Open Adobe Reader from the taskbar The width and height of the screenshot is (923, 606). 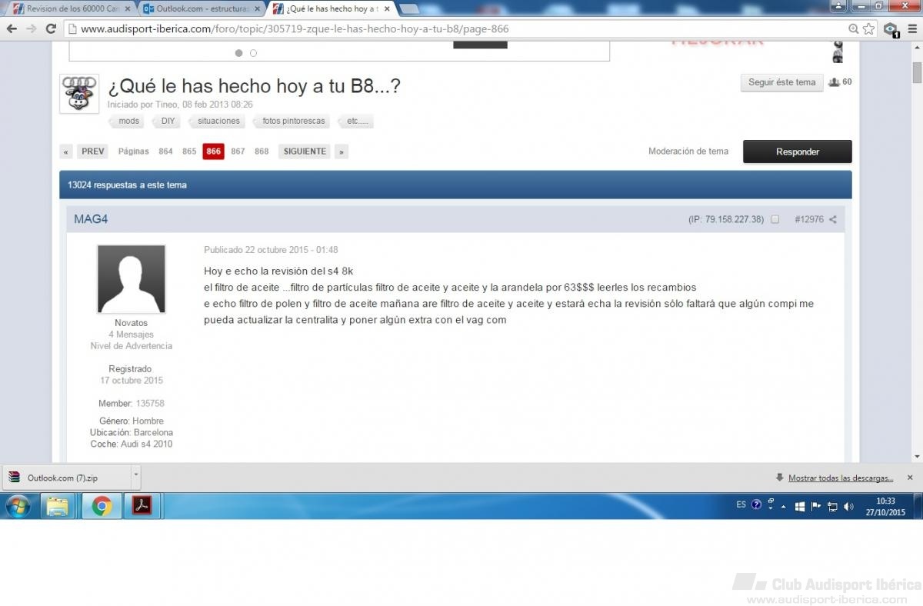[142, 506]
